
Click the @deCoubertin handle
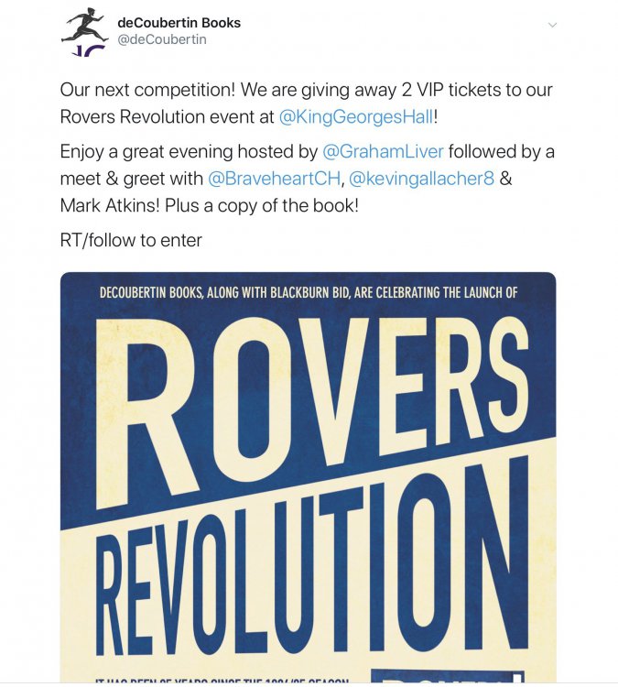pyautogui.click(x=162, y=38)
